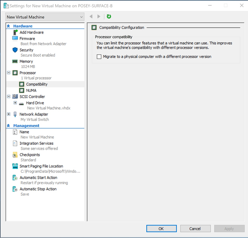248x238 pixels.
Task: Collapse the Hardware section
Action: tap(8, 26)
